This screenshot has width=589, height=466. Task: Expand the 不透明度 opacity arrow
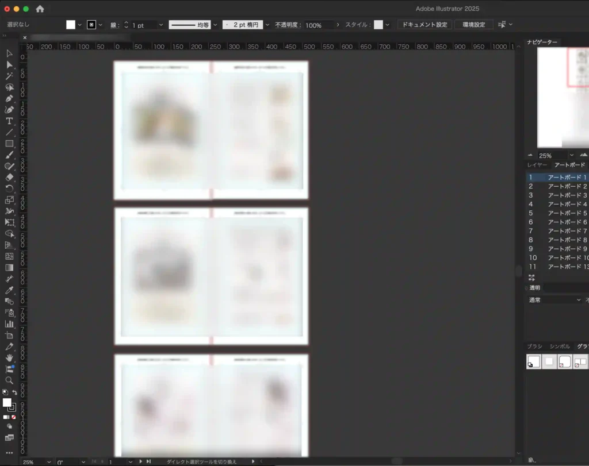(x=338, y=25)
